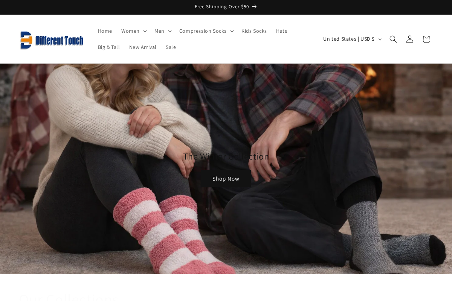Screen dimensions: 452x301
Task: Expand the Men navigation dropdown
Action: (x=162, y=31)
